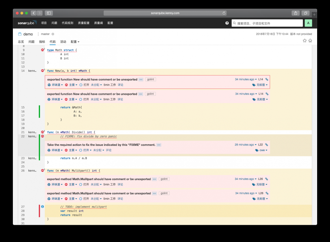Open the cwe tag dropdown on the FIXME issue

tap(261, 150)
